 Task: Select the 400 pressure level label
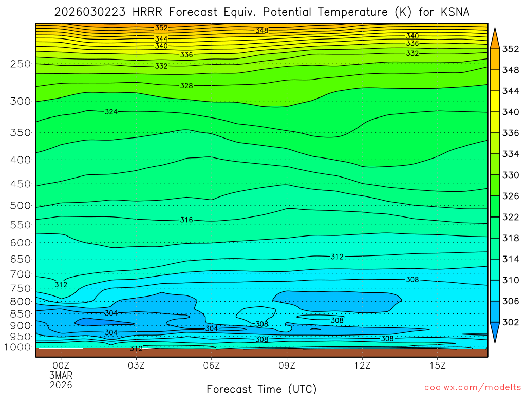pyautogui.click(x=21, y=160)
